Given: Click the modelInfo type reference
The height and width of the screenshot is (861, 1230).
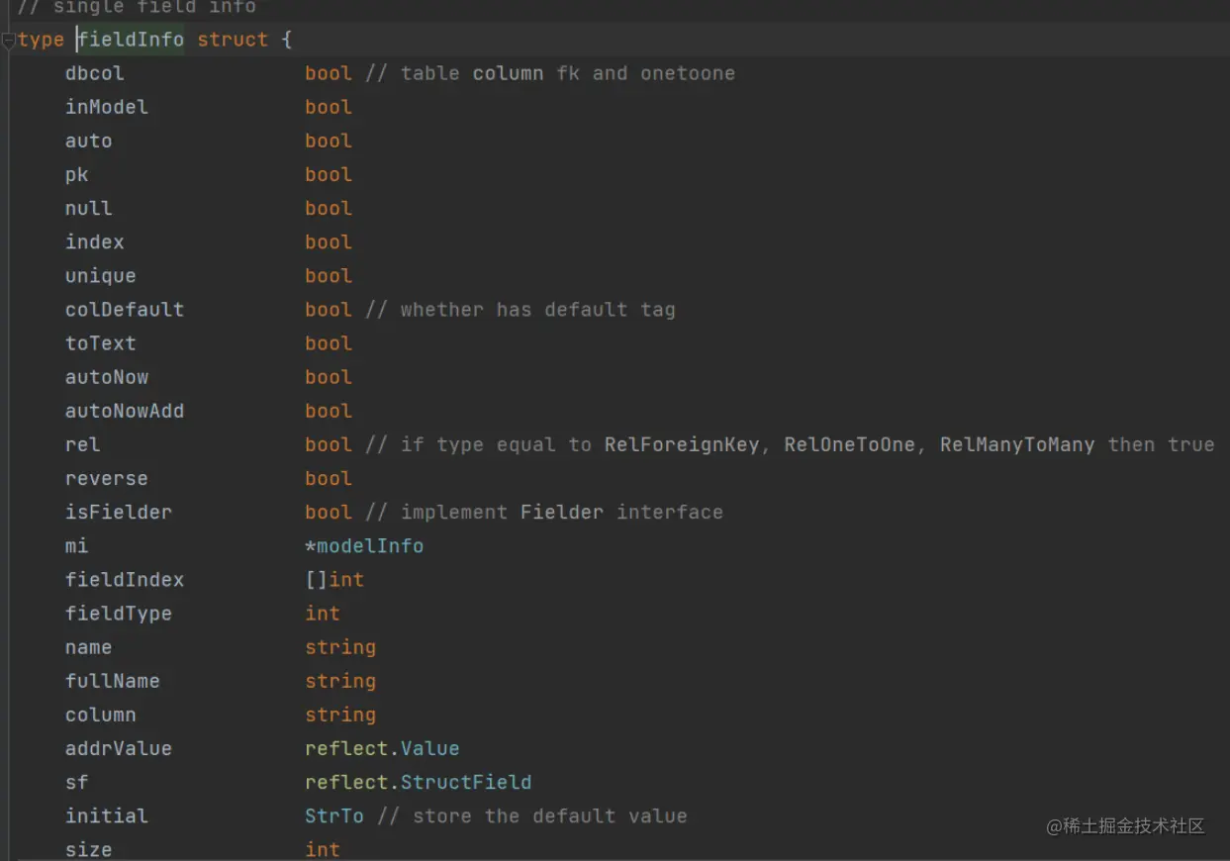Looking at the screenshot, I should click(x=369, y=546).
